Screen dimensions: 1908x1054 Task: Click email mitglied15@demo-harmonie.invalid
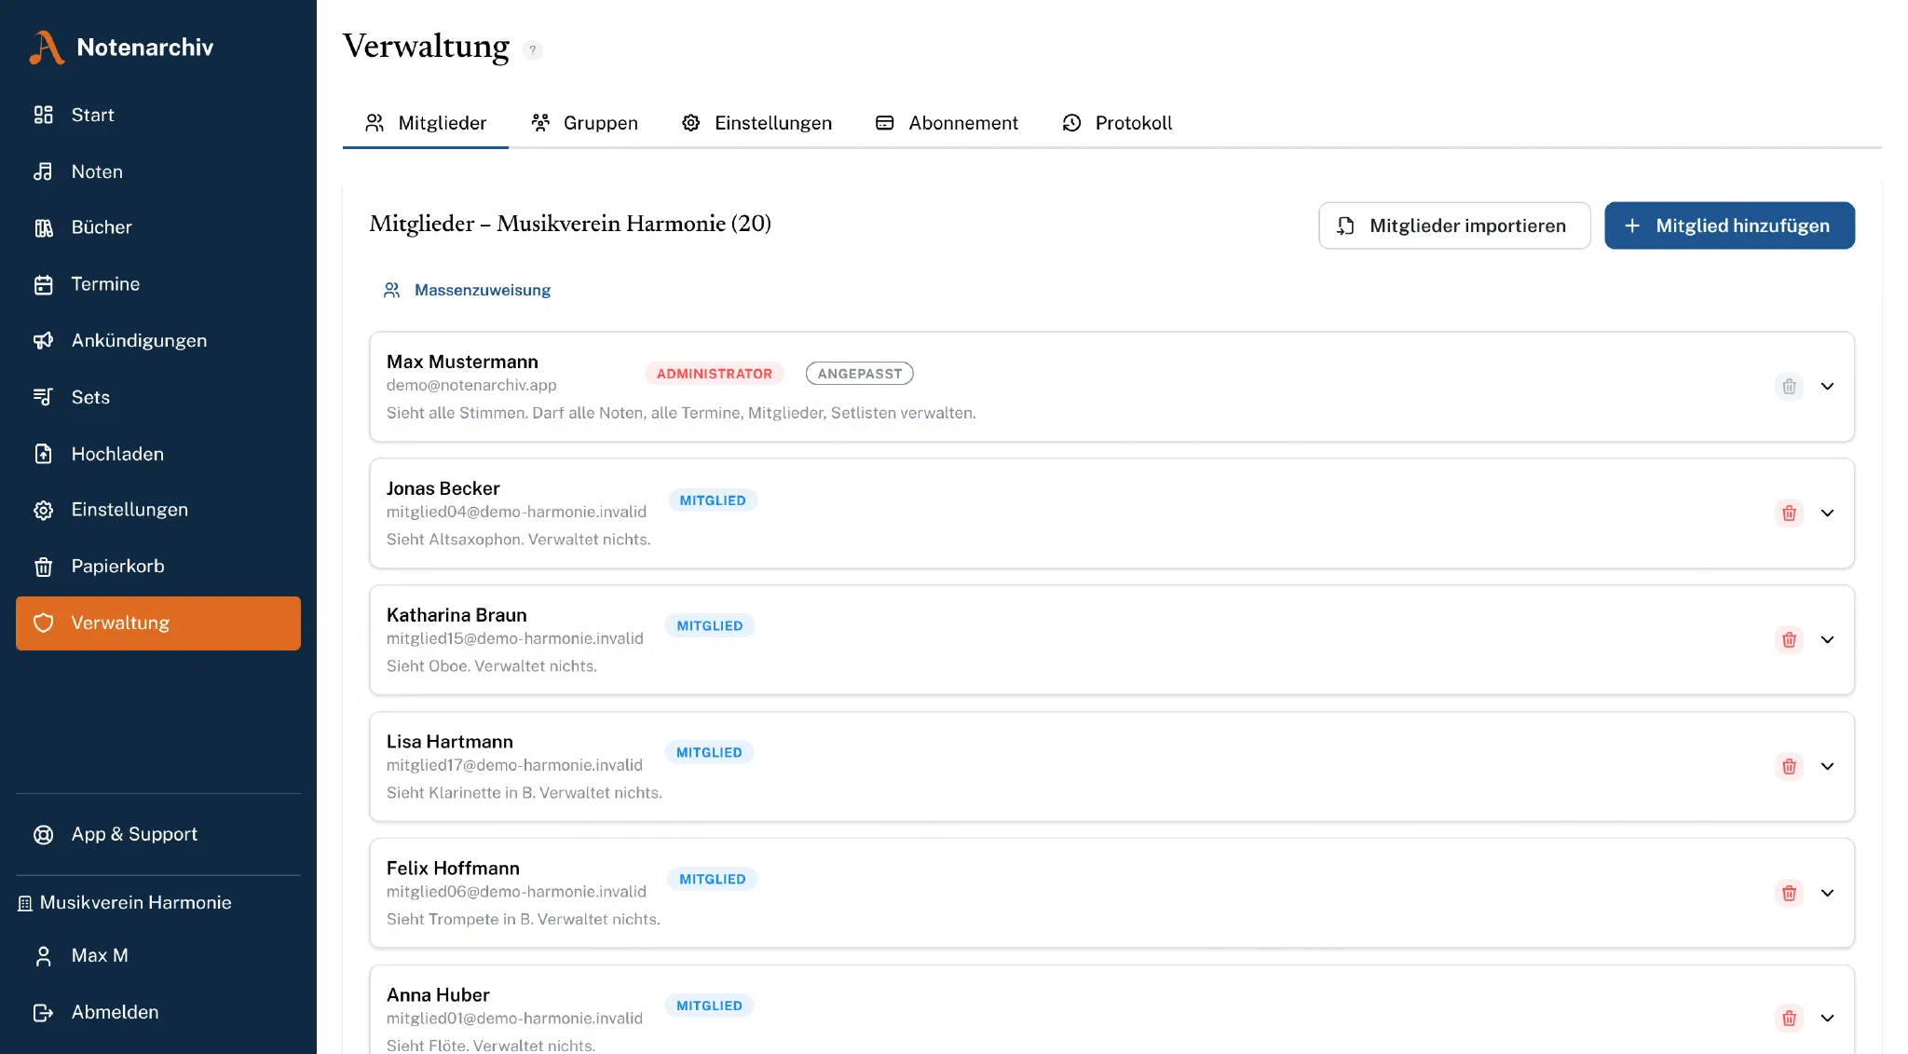click(x=515, y=638)
